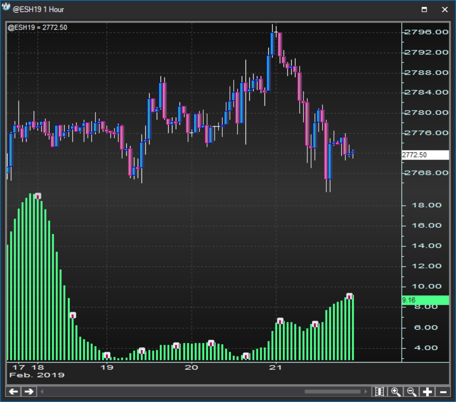Click the forward arrow navigation button

coord(29,392)
